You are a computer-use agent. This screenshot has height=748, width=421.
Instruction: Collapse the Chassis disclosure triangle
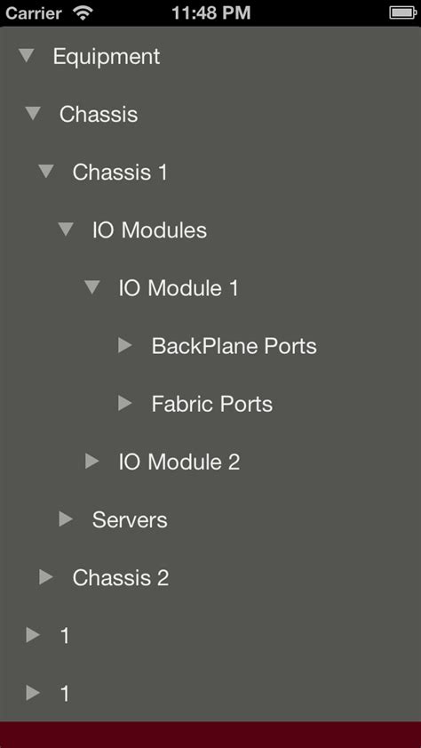tap(33, 114)
